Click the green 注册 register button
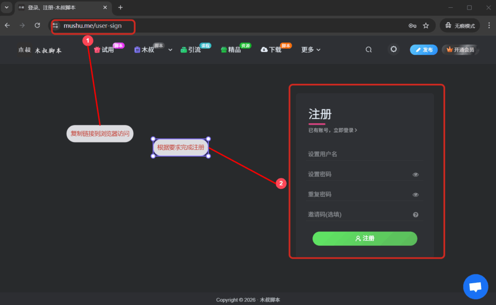The image size is (496, 305). point(364,239)
